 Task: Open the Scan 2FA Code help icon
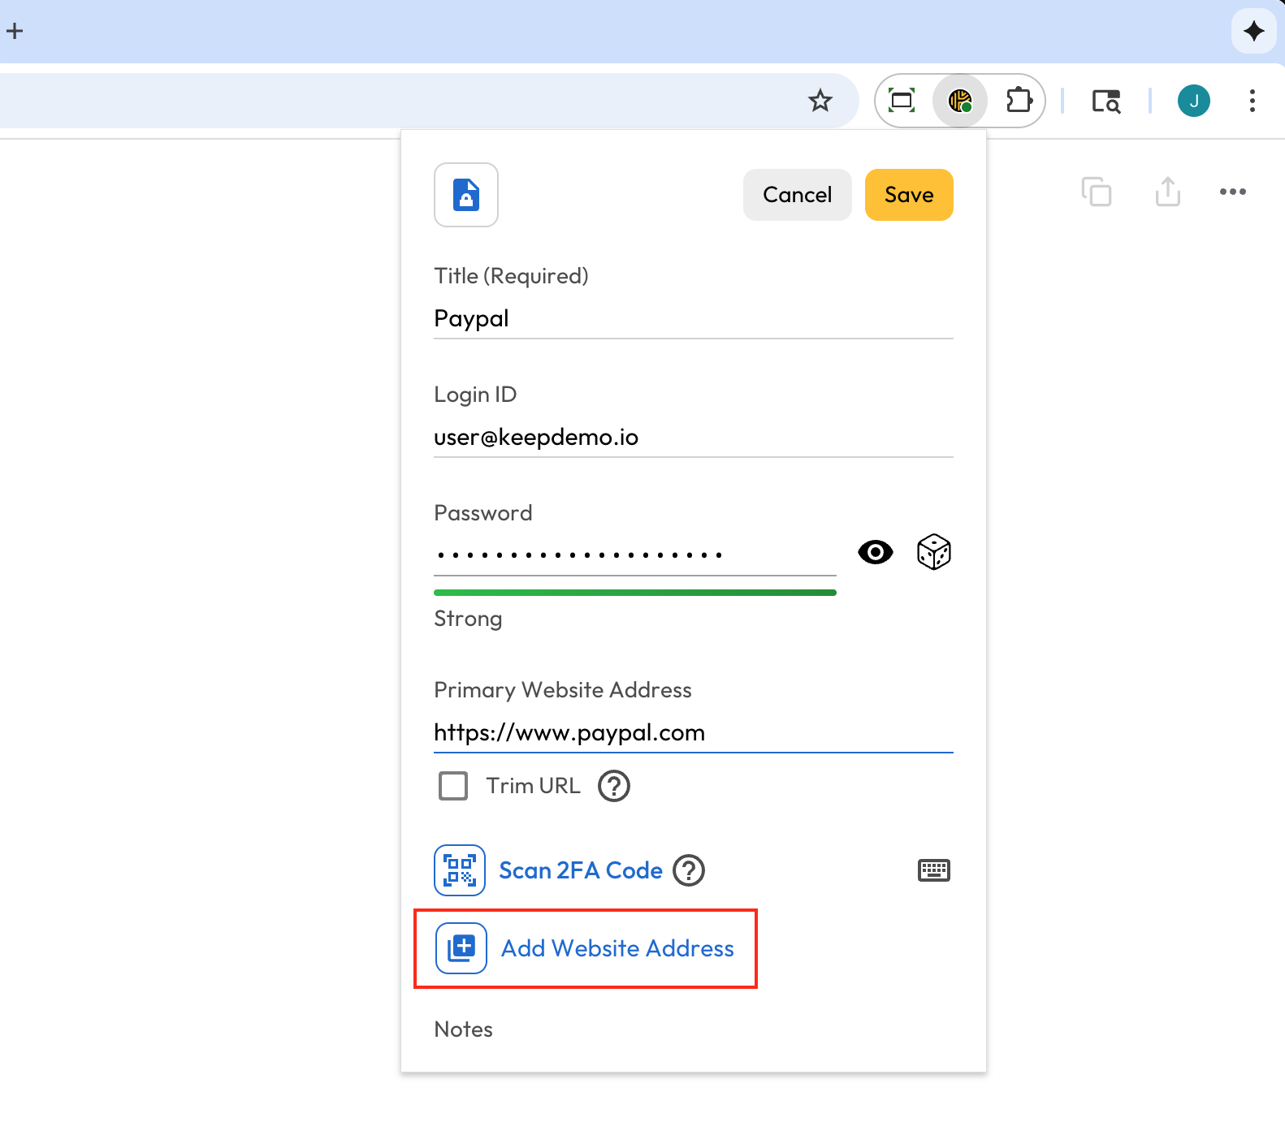click(x=689, y=870)
